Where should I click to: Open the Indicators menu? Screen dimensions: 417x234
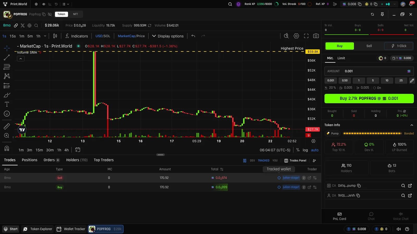coord(77,36)
